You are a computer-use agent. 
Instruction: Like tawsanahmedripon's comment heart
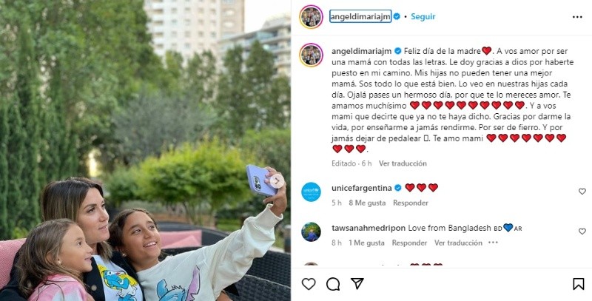[582, 231]
